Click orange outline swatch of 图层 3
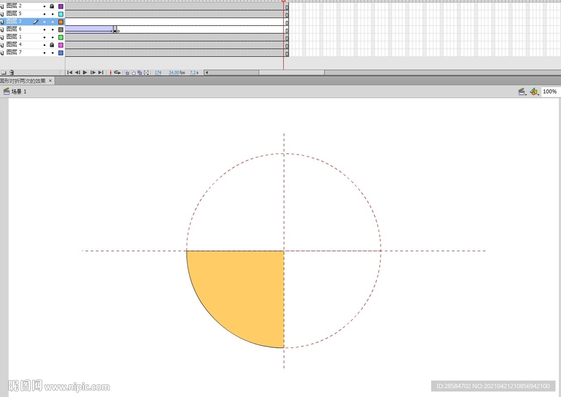The image size is (561, 397). point(61,22)
